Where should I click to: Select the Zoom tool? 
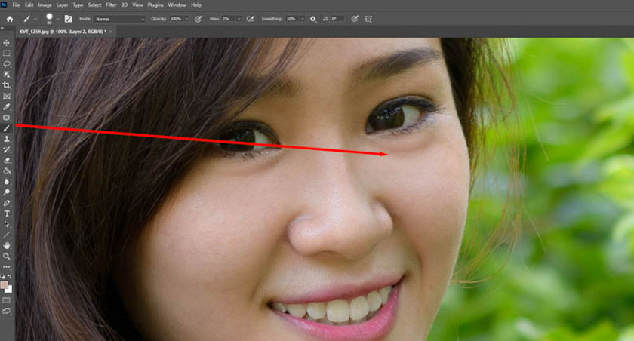(7, 257)
